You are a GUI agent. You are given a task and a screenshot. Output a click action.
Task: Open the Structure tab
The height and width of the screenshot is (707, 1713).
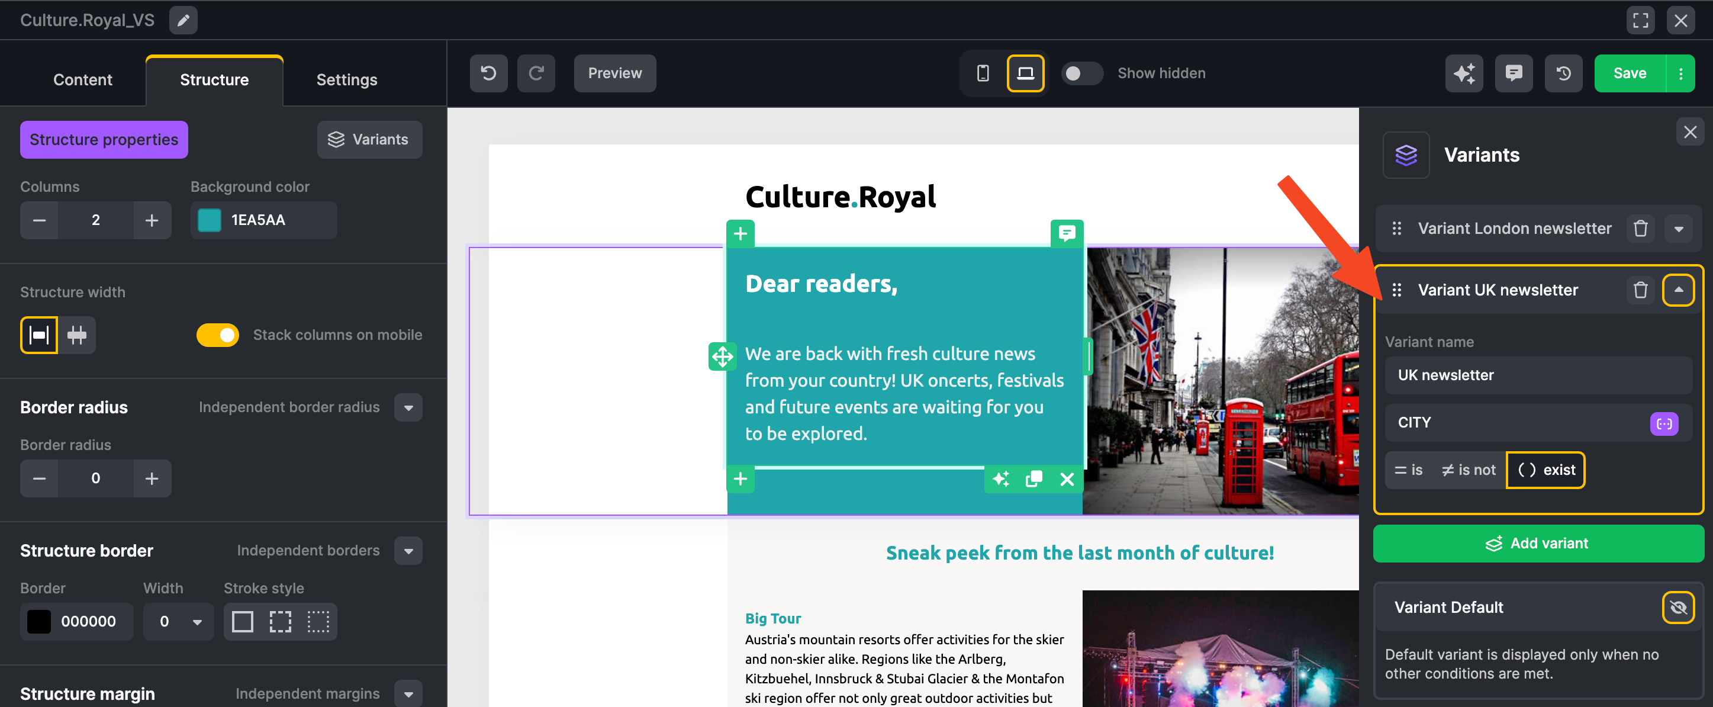(x=214, y=80)
